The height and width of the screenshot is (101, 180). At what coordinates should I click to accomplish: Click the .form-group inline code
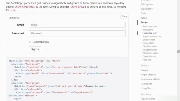click(x=78, y=7)
